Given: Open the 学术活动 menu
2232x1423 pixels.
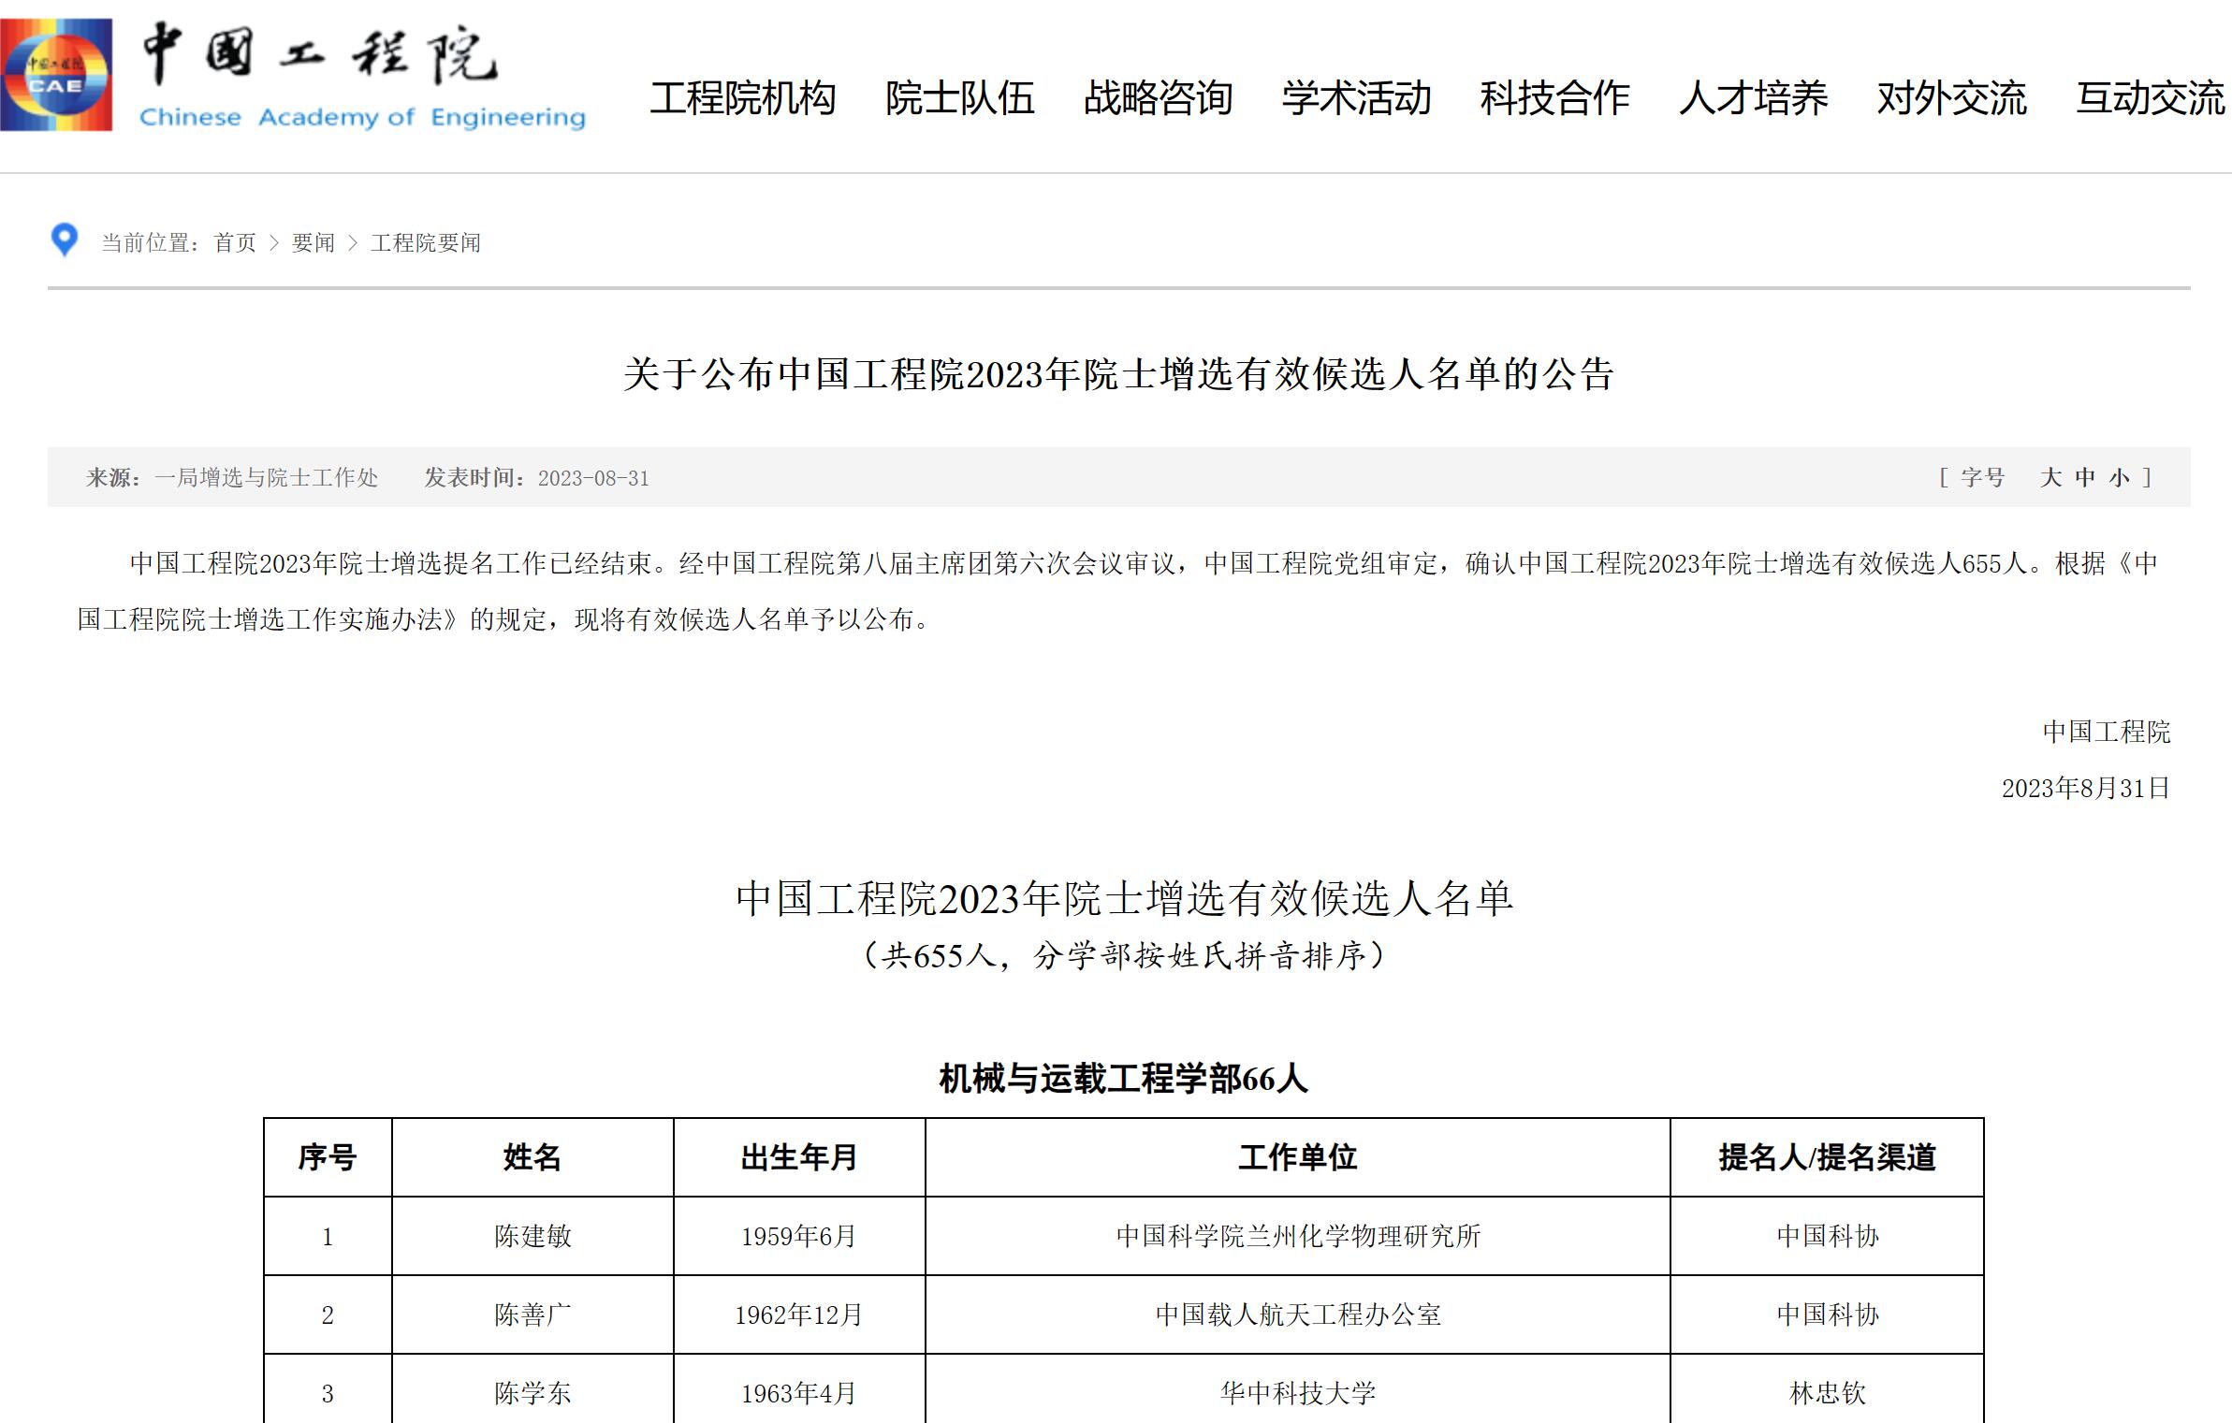Looking at the screenshot, I should point(1357,98).
